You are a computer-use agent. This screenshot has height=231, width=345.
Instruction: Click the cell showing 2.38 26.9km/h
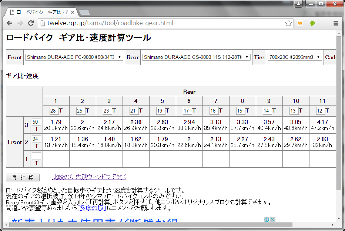136,125
